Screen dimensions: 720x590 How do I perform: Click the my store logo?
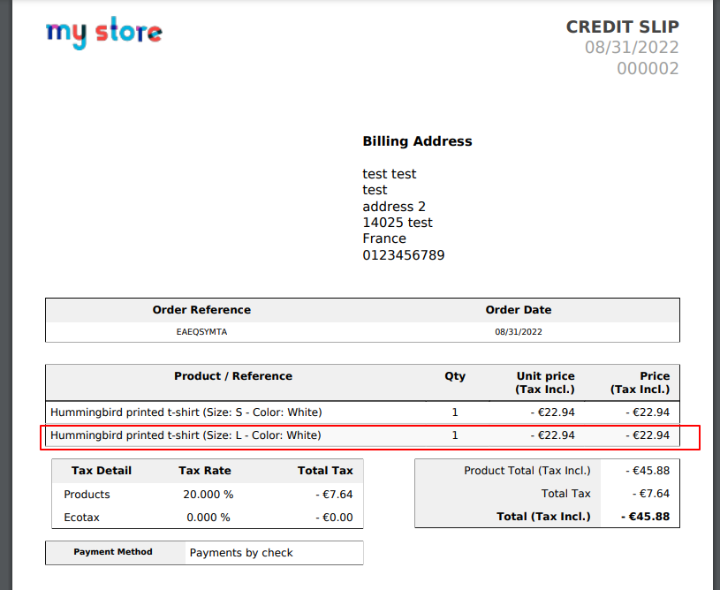(x=103, y=33)
